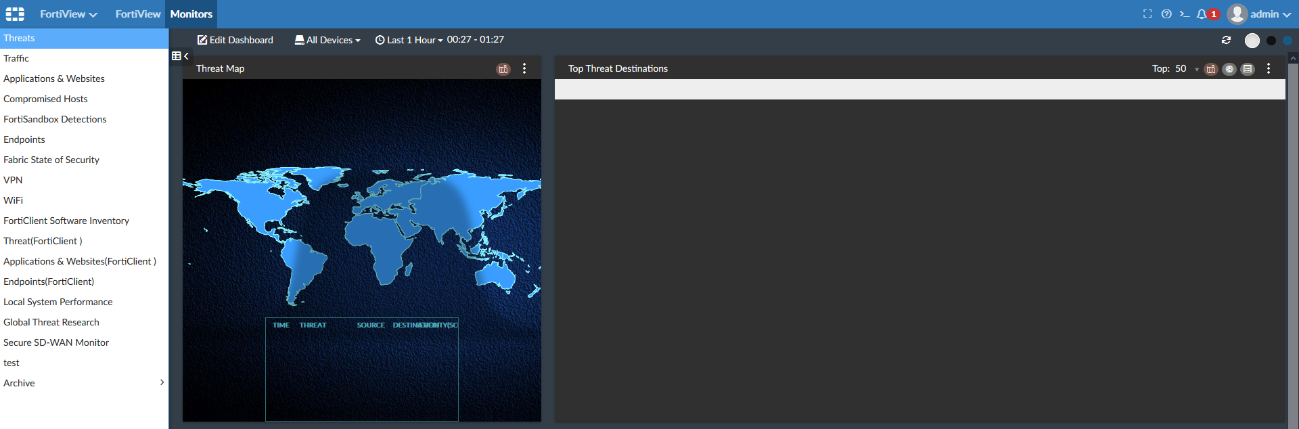Open Threat(FortiClient) monitor
1299x429 pixels.
pyautogui.click(x=84, y=241)
